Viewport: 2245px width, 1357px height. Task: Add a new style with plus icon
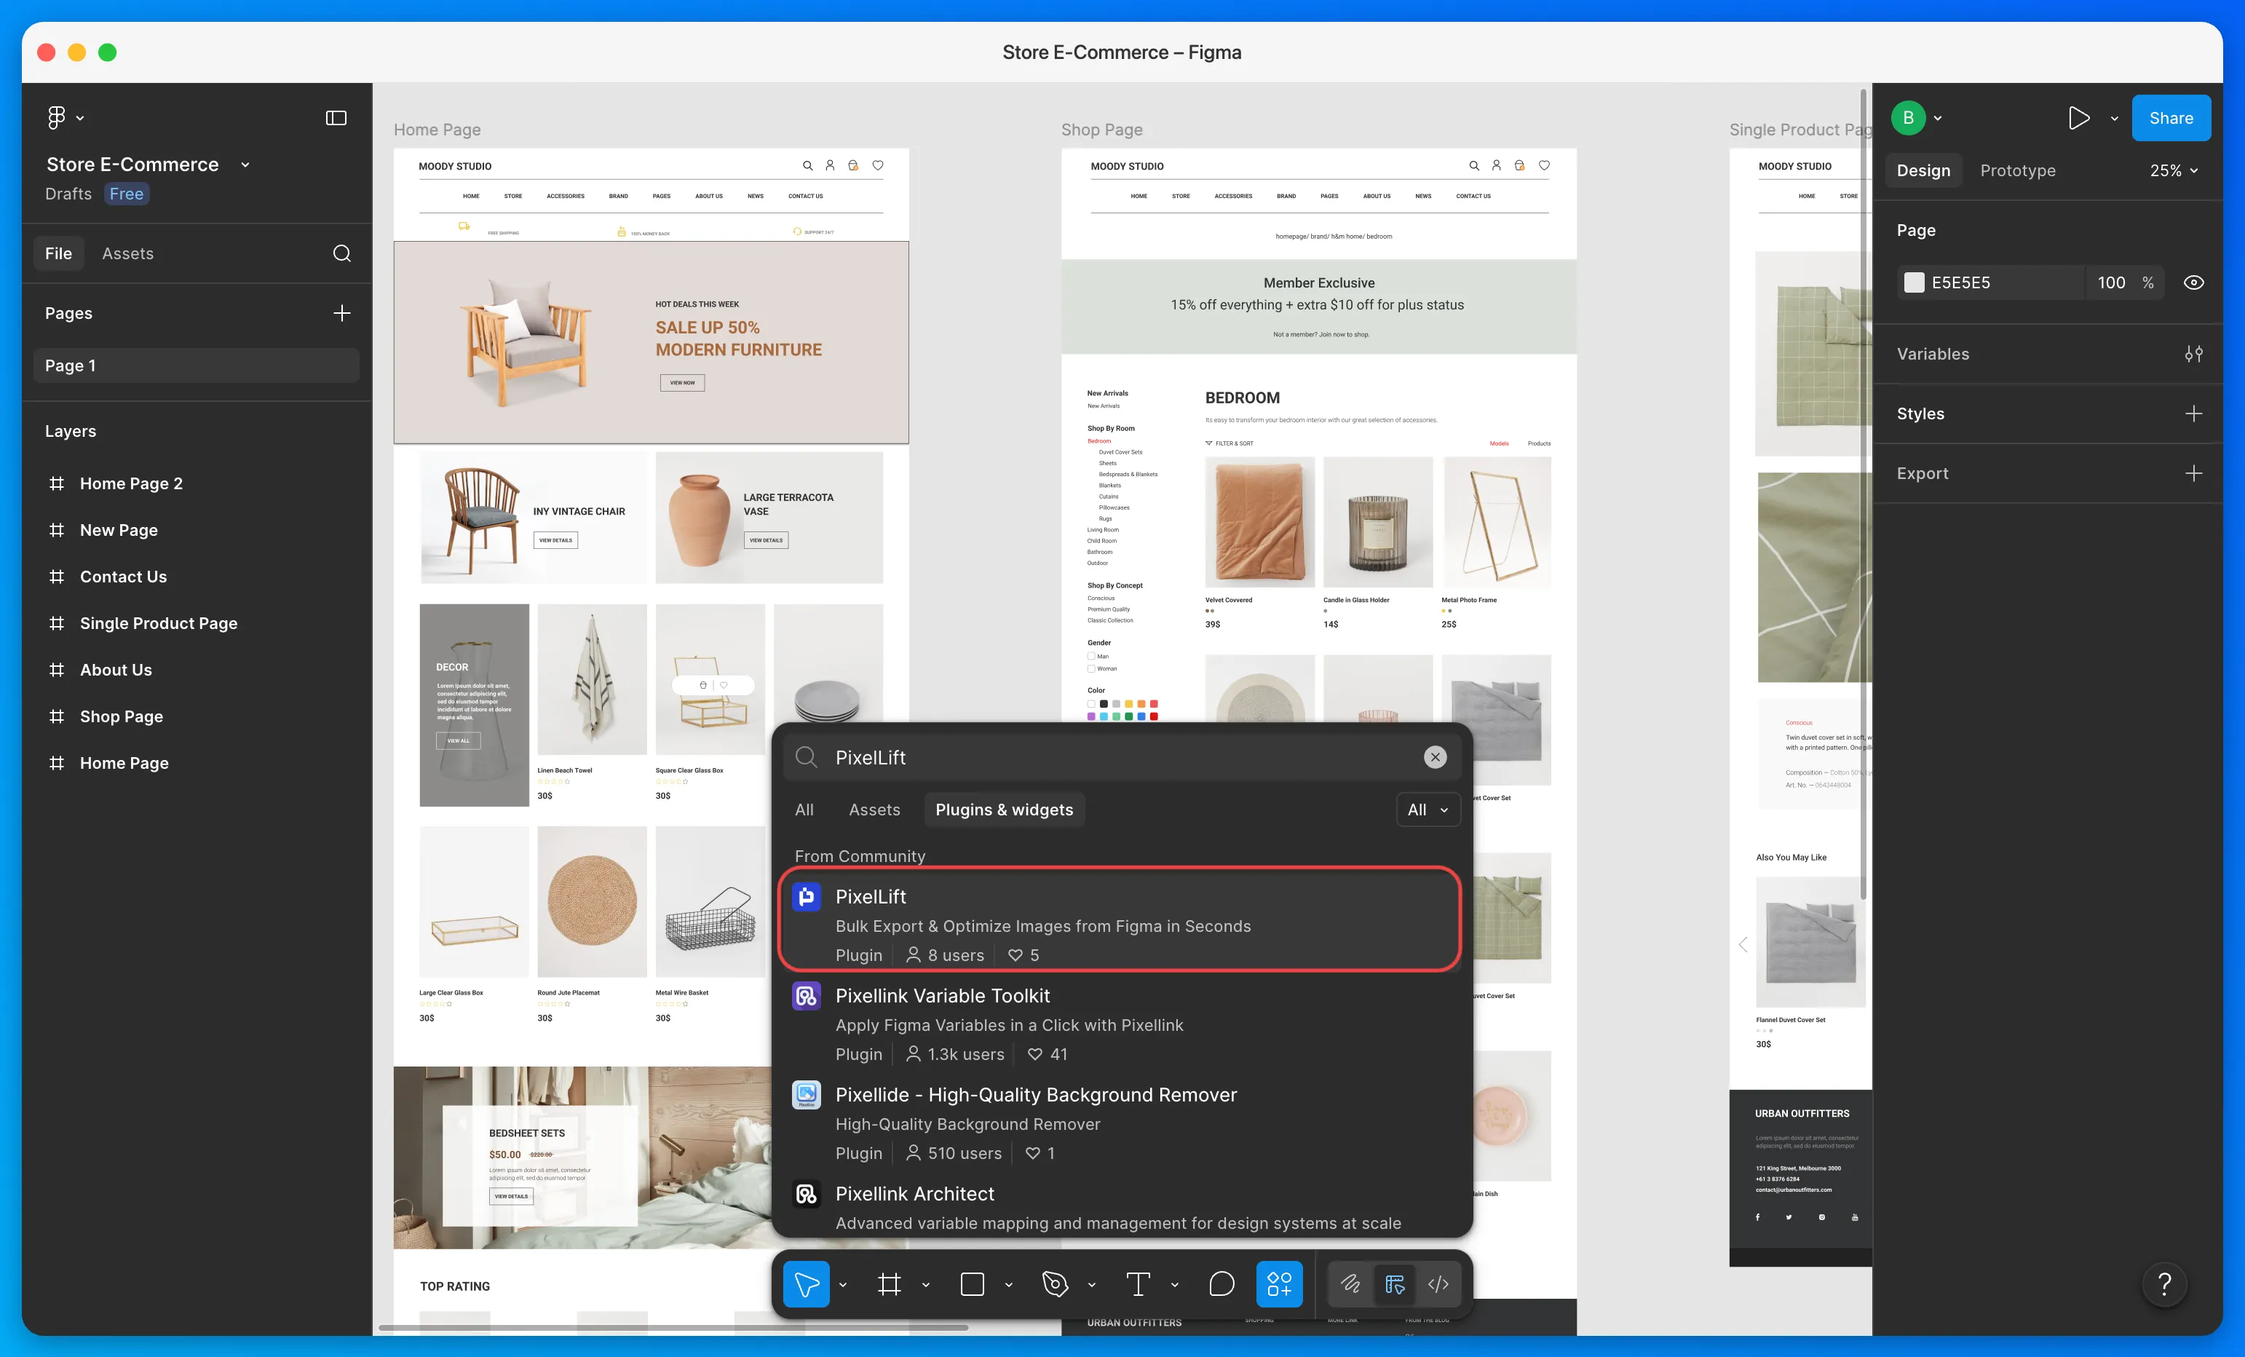pyautogui.click(x=2194, y=414)
